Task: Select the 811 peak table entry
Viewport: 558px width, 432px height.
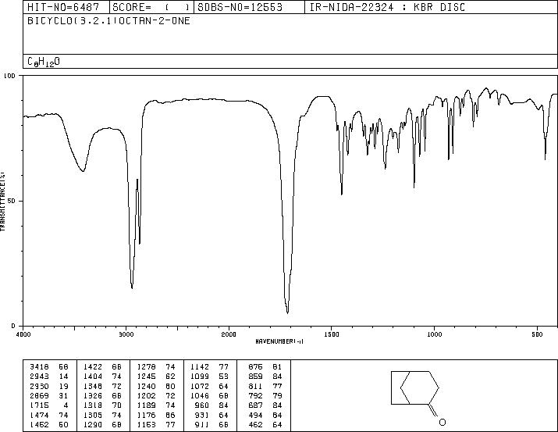Action: pyautogui.click(x=265, y=386)
